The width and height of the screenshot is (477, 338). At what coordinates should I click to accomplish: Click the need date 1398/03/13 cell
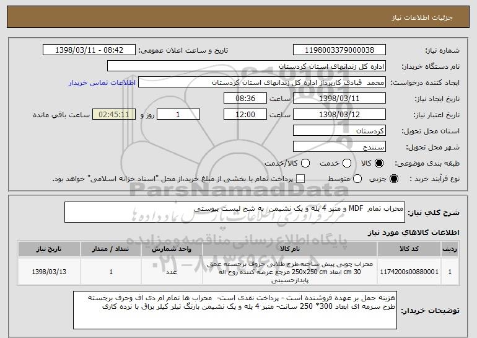(x=49, y=272)
